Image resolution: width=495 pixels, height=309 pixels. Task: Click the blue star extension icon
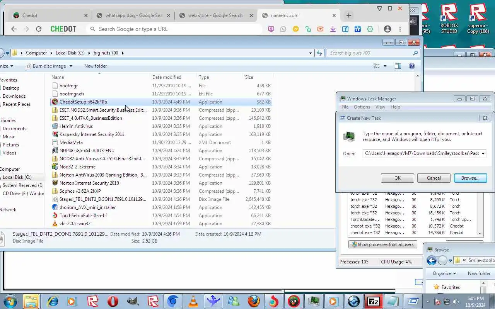(358, 29)
